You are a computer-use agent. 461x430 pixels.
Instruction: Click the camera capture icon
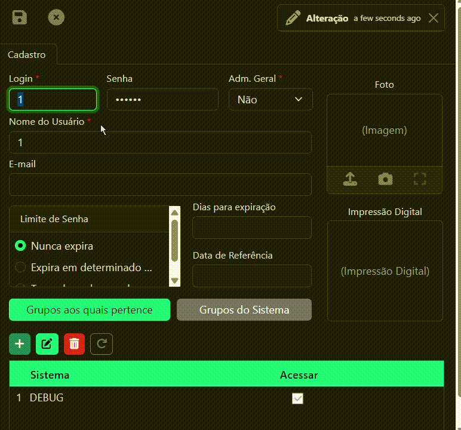click(385, 179)
